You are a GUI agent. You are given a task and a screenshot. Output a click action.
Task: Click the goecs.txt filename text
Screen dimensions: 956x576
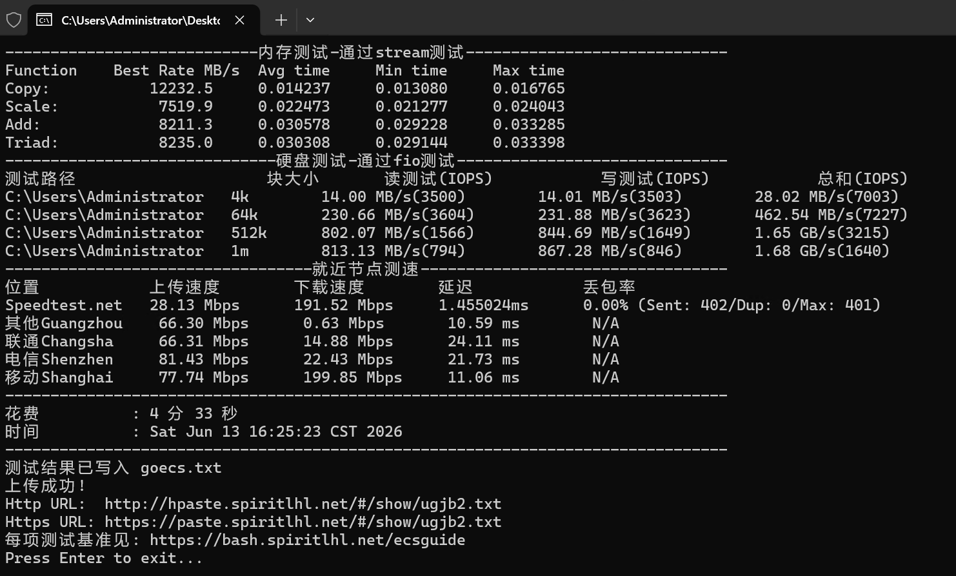click(x=181, y=468)
